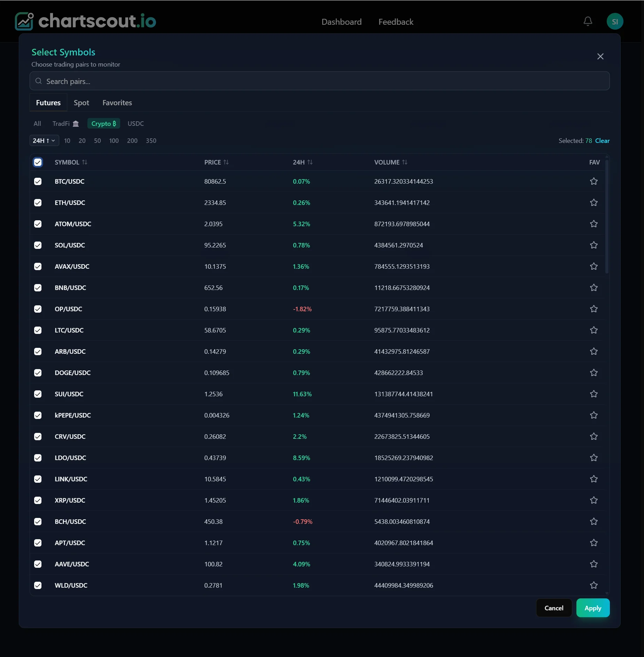Select top 100 pairs

(114, 140)
